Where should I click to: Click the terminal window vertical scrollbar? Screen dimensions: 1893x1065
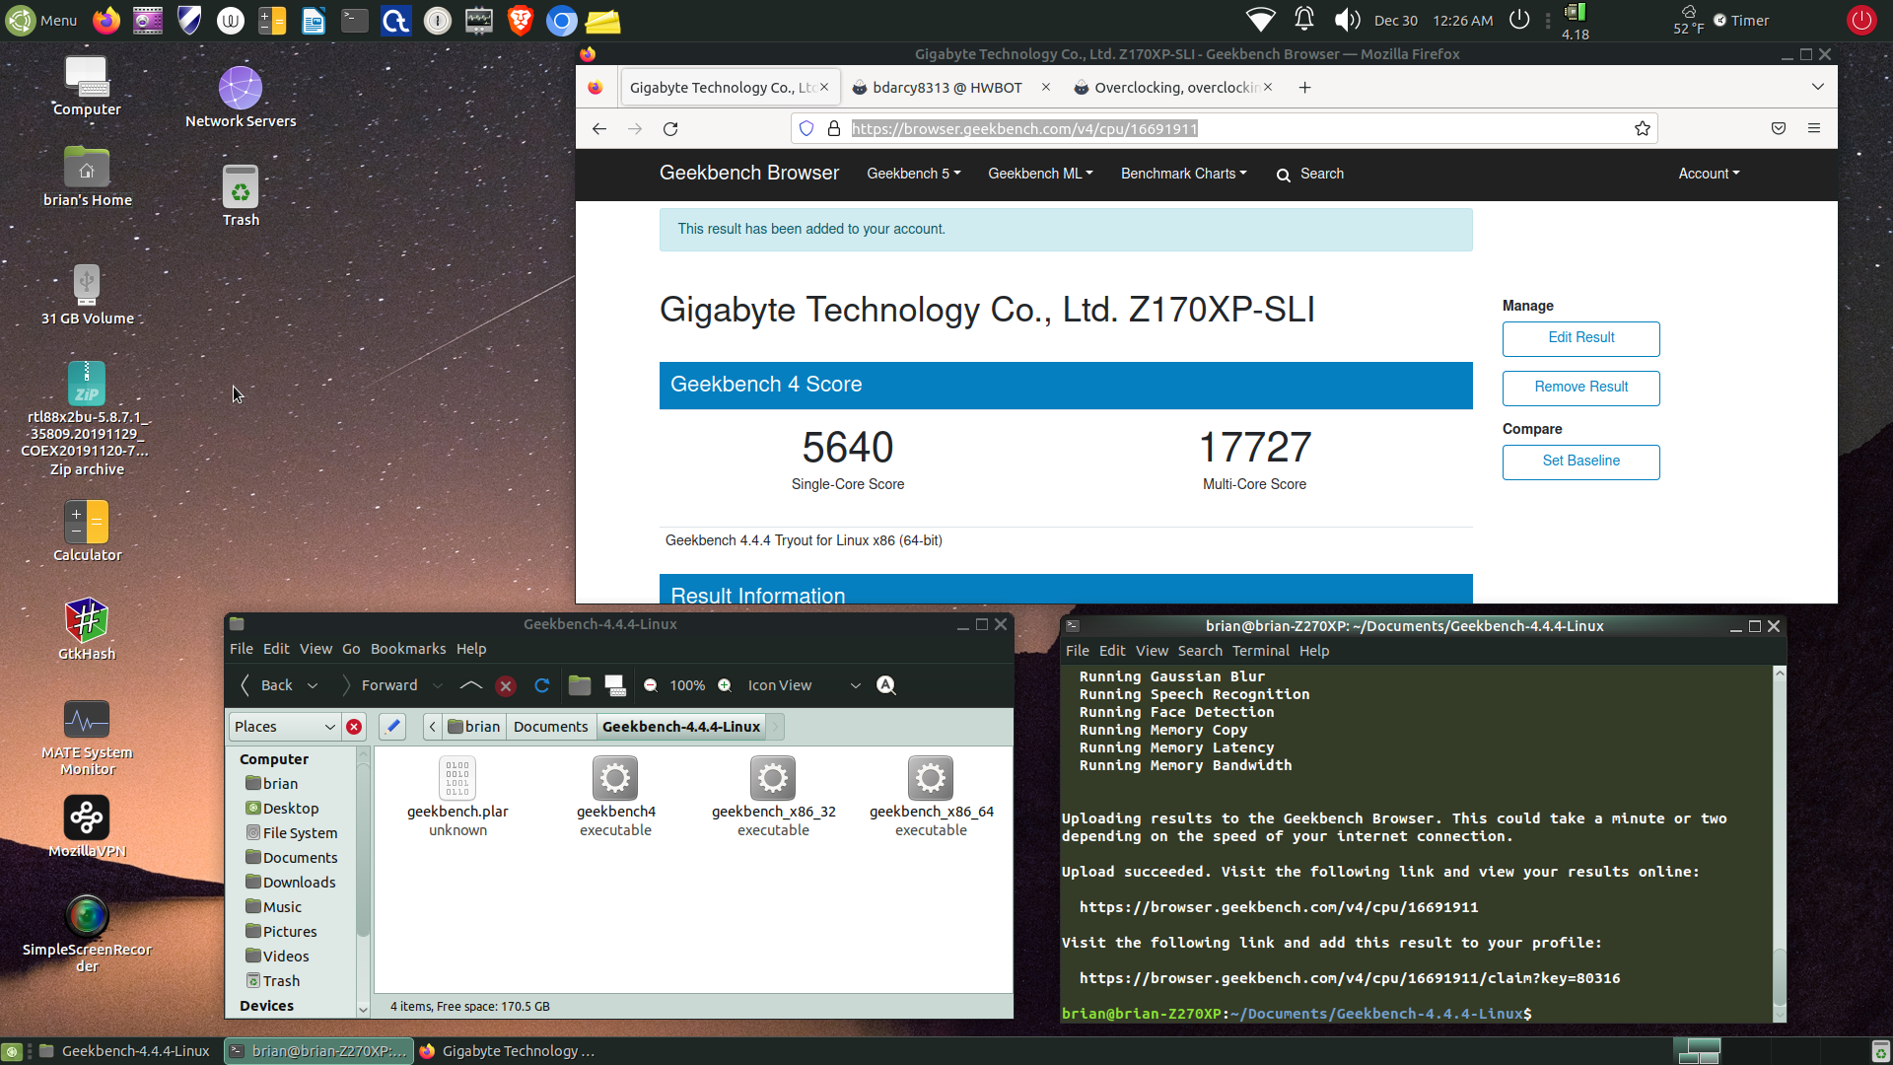tap(1779, 843)
